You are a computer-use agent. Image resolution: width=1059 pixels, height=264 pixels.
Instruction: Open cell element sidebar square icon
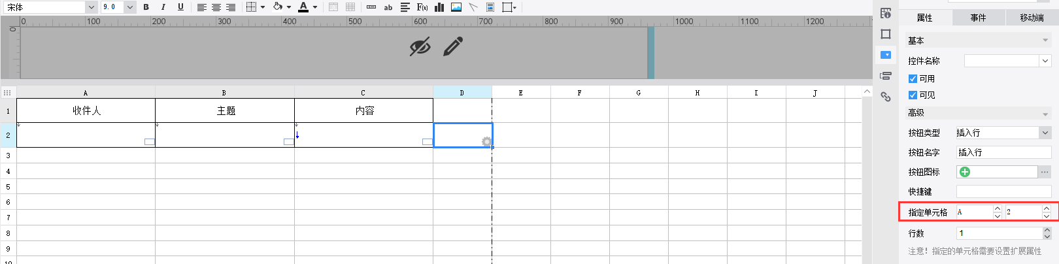(886, 34)
